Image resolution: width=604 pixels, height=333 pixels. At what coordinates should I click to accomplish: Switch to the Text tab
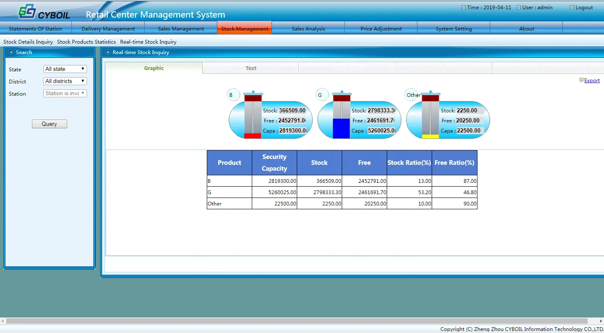coord(251,68)
